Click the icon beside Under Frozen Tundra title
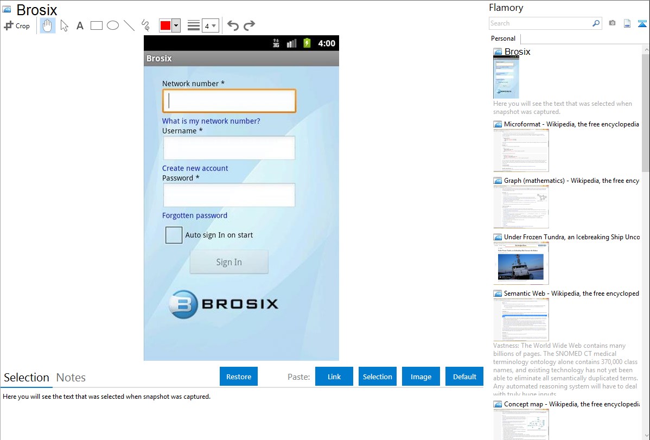 498,237
